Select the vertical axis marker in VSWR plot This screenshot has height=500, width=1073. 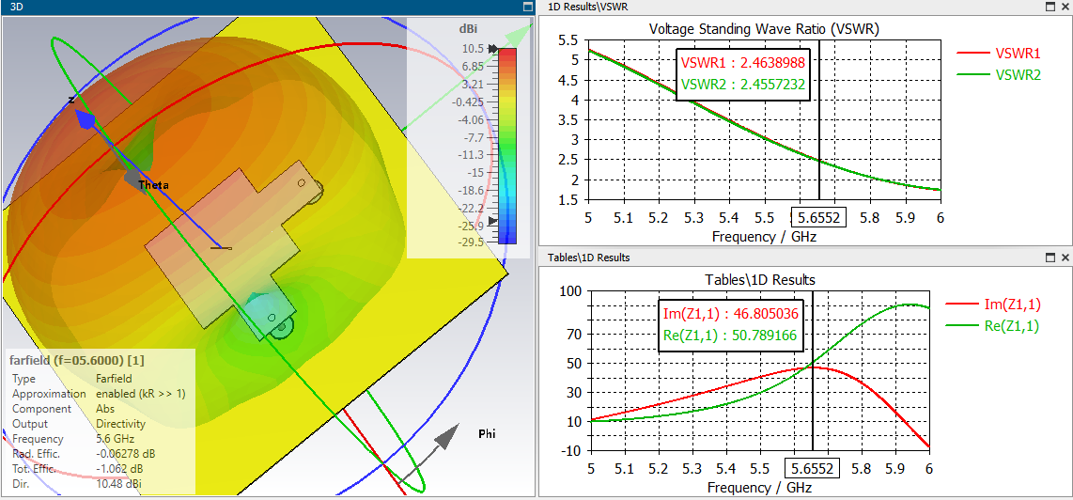[819, 119]
